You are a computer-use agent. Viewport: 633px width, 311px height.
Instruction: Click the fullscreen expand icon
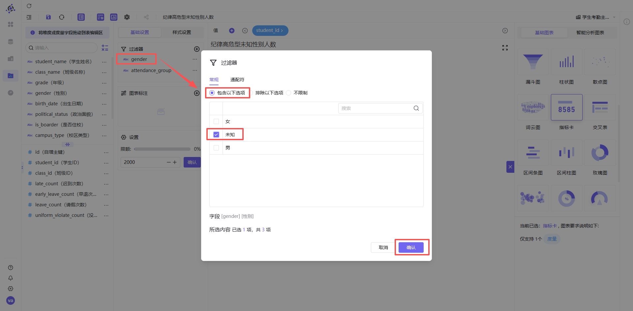(x=505, y=48)
